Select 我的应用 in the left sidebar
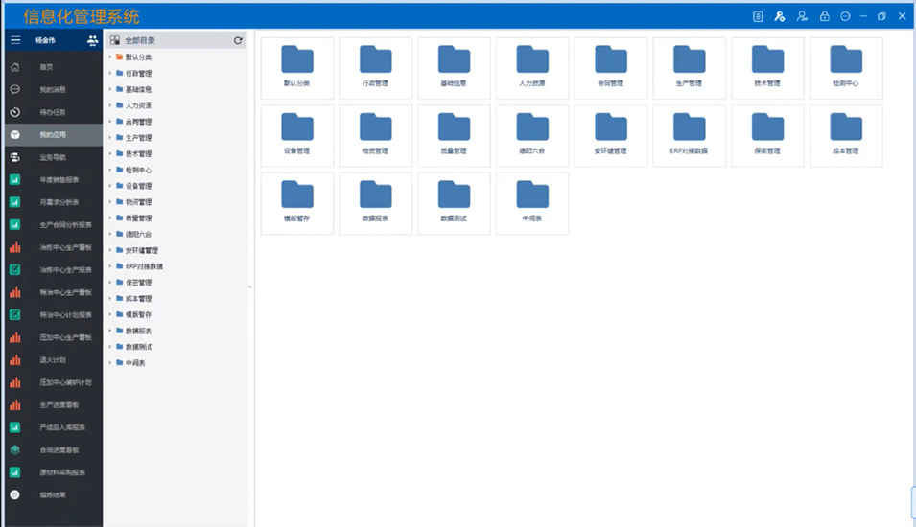The image size is (916, 527). point(53,134)
